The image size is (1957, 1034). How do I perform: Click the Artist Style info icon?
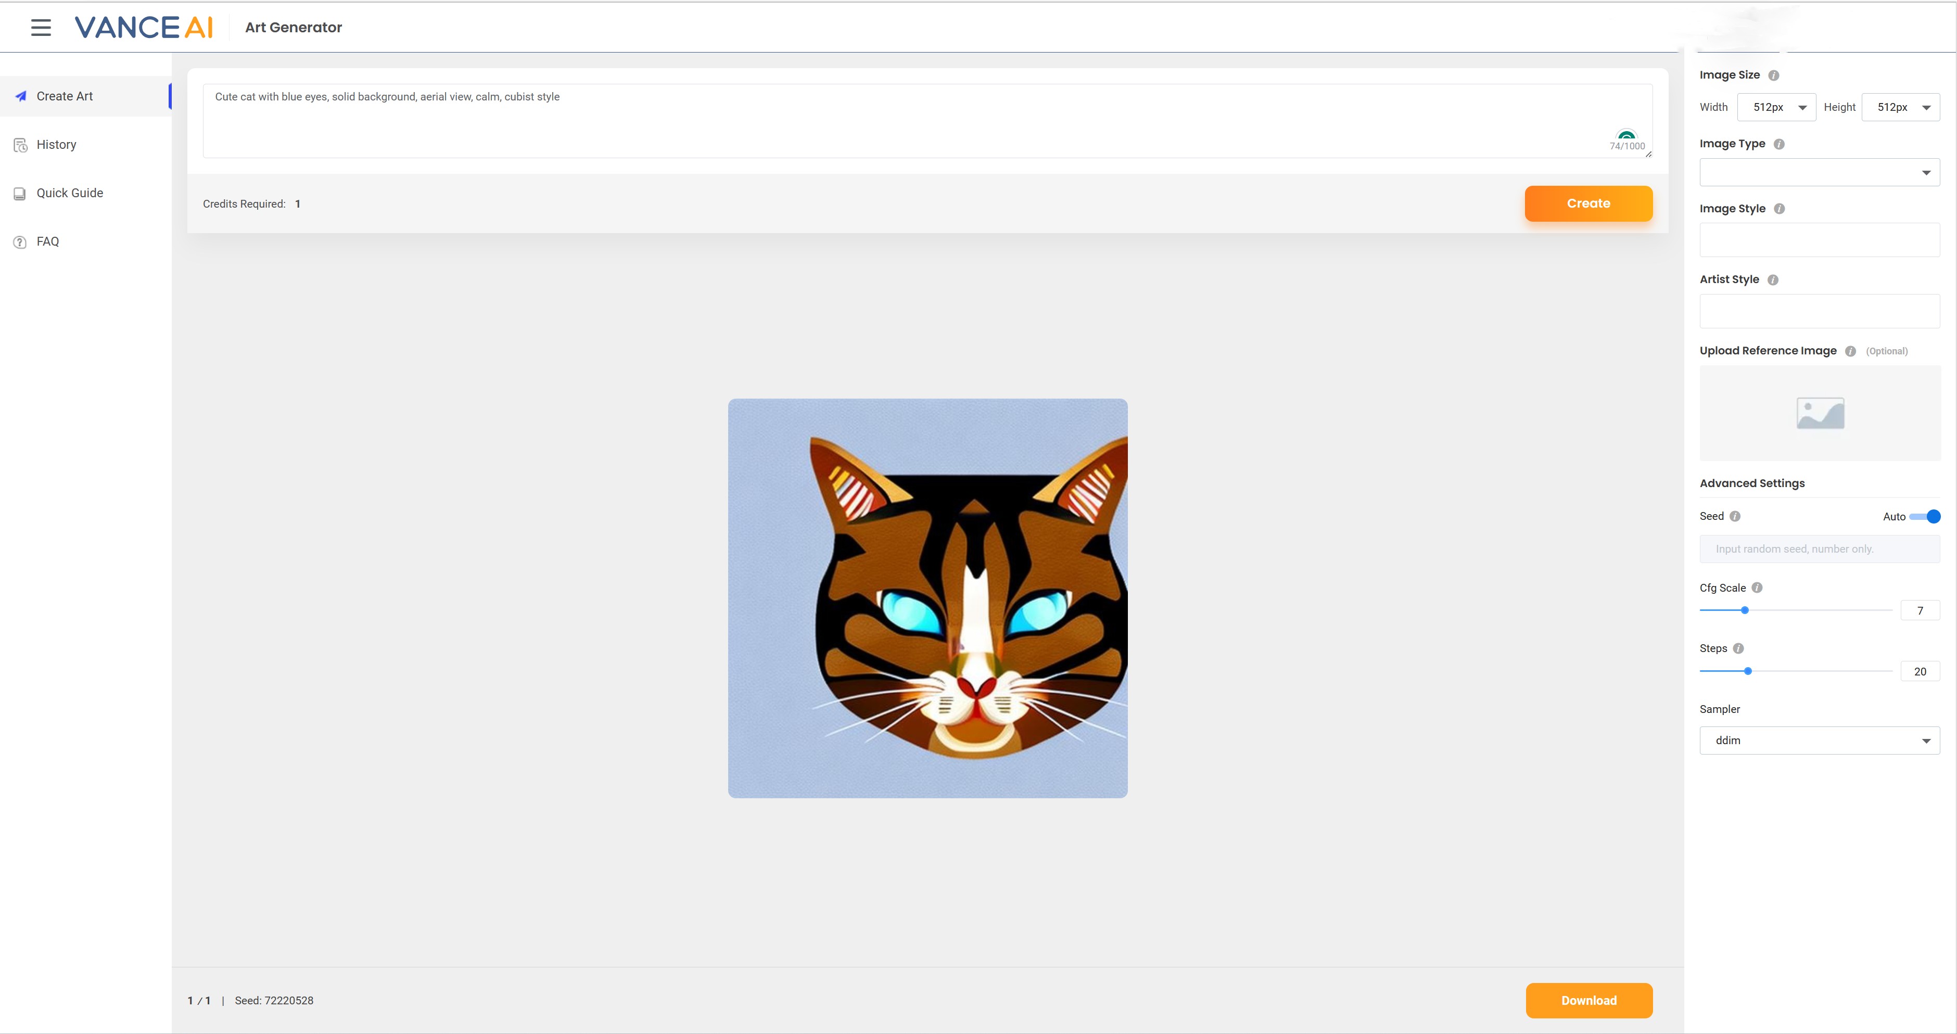pos(1772,279)
